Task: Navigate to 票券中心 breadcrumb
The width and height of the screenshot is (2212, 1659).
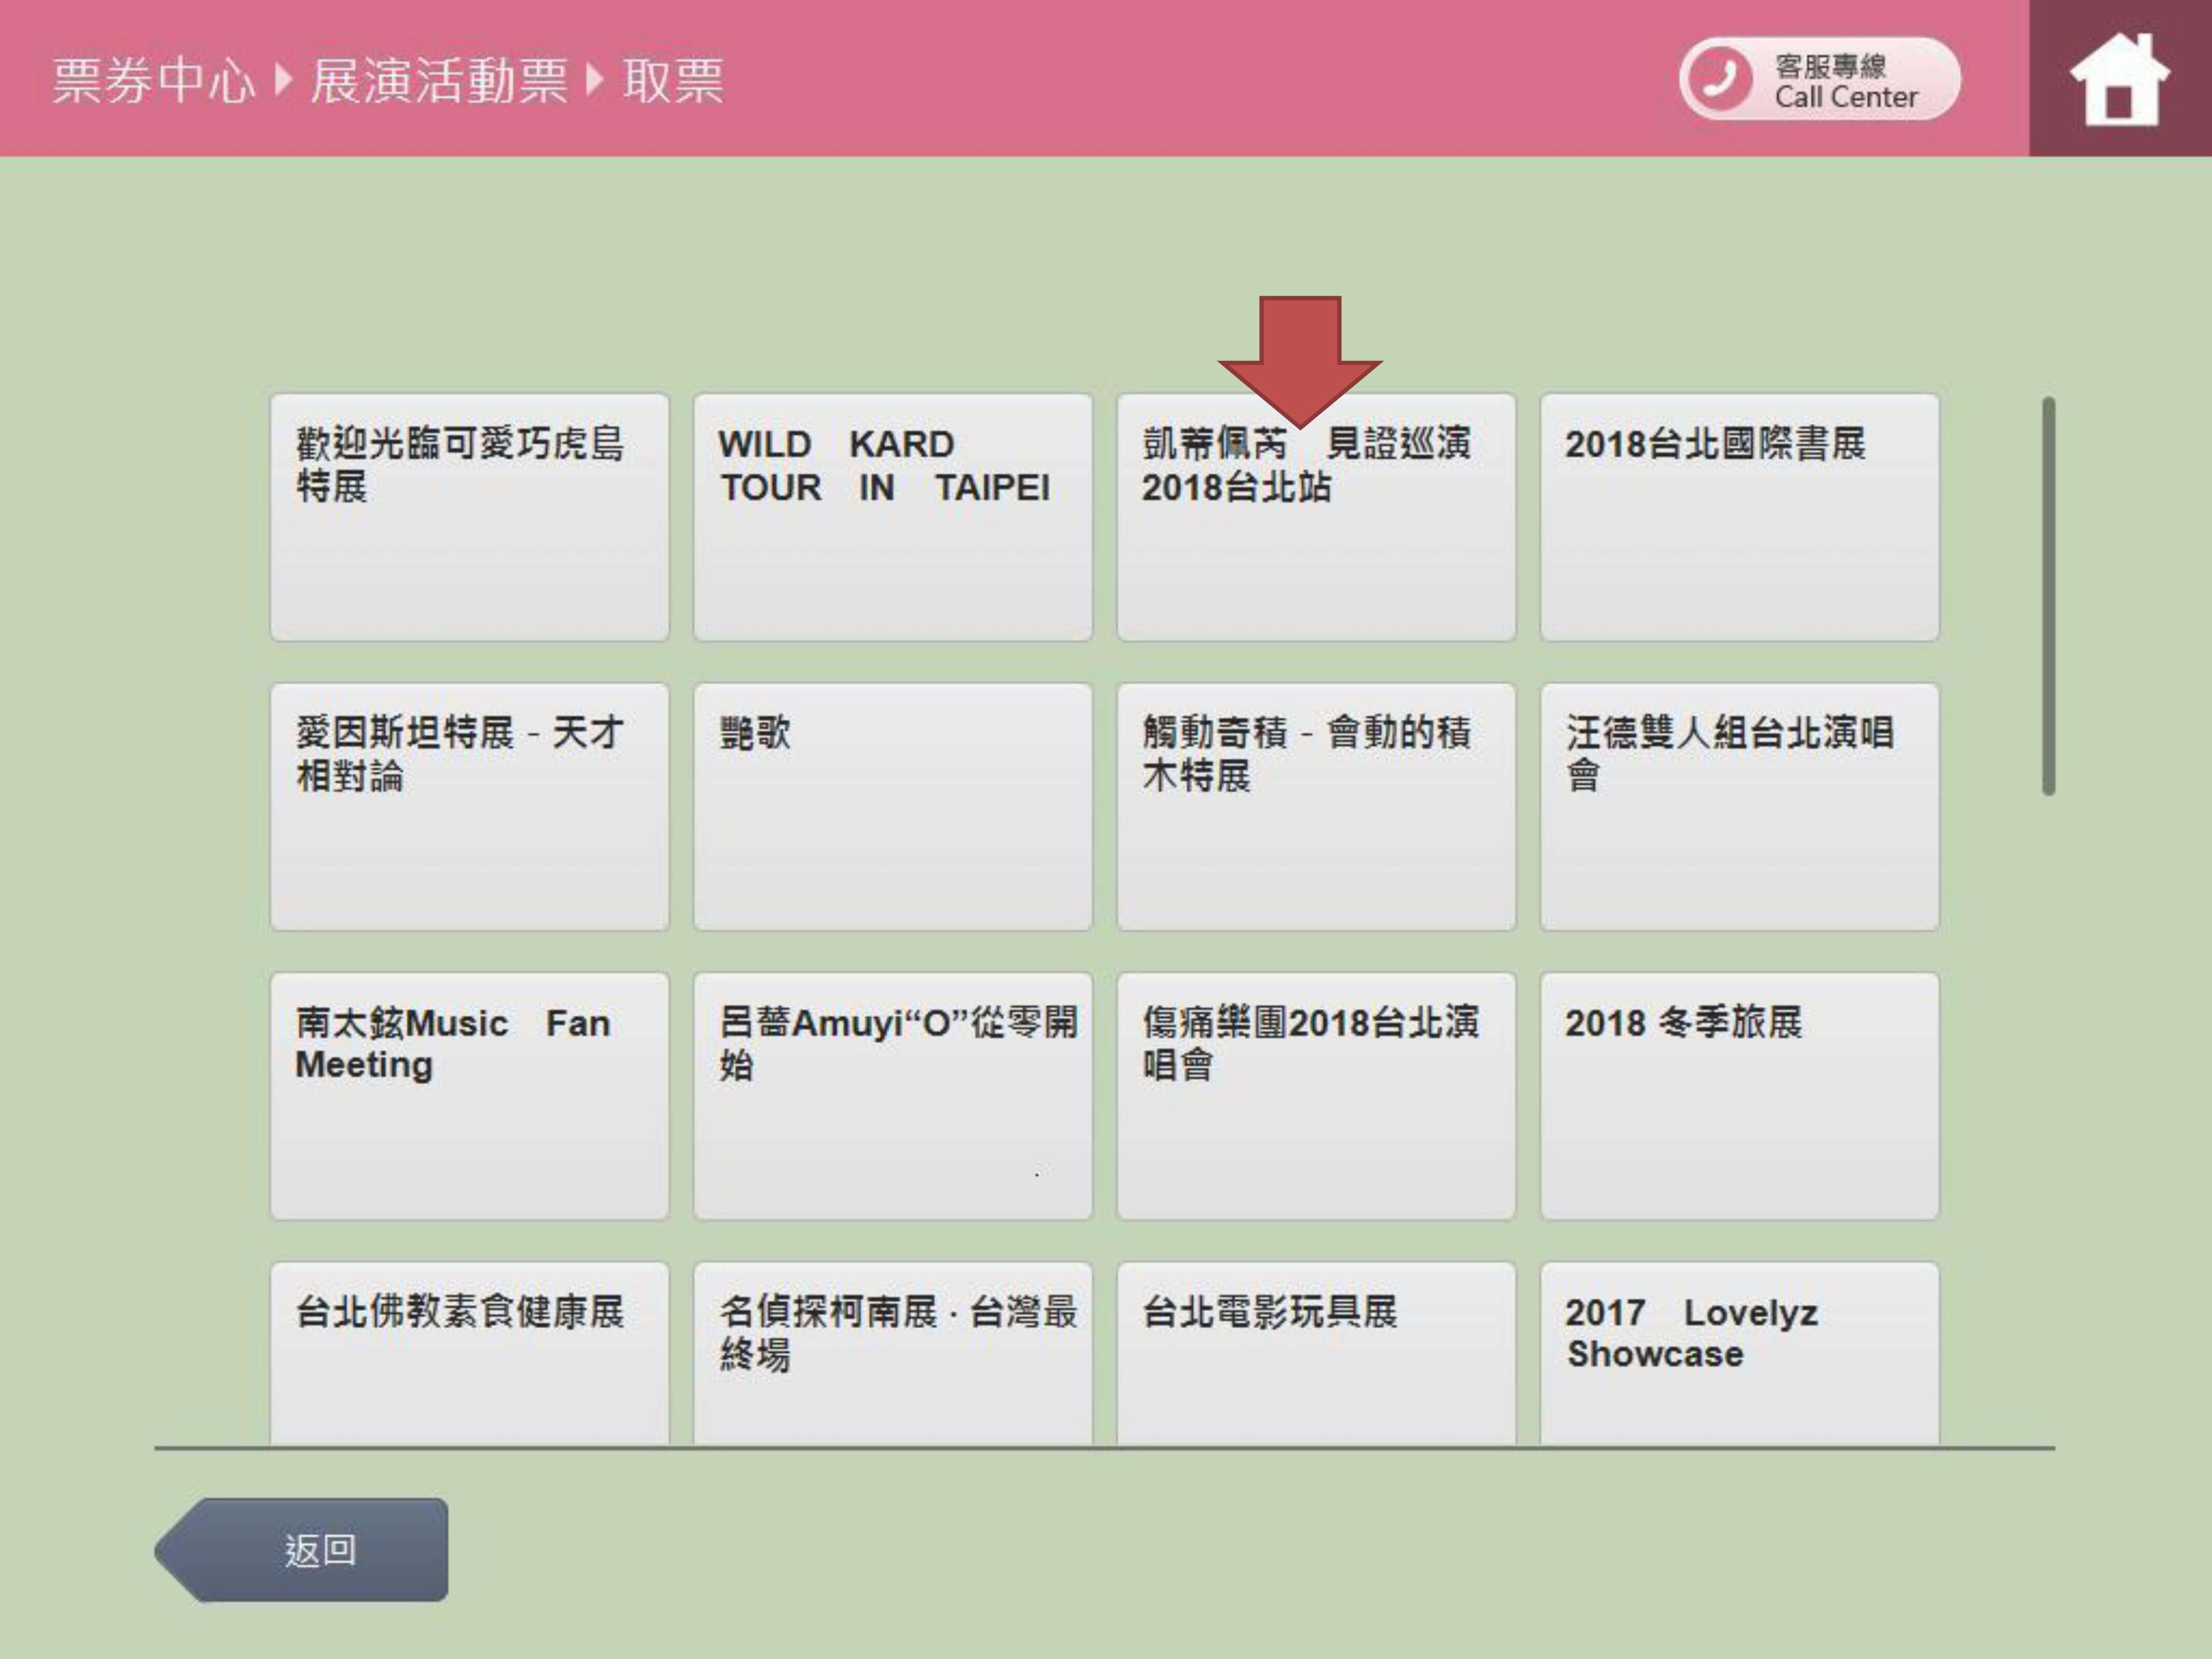Action: [154, 80]
